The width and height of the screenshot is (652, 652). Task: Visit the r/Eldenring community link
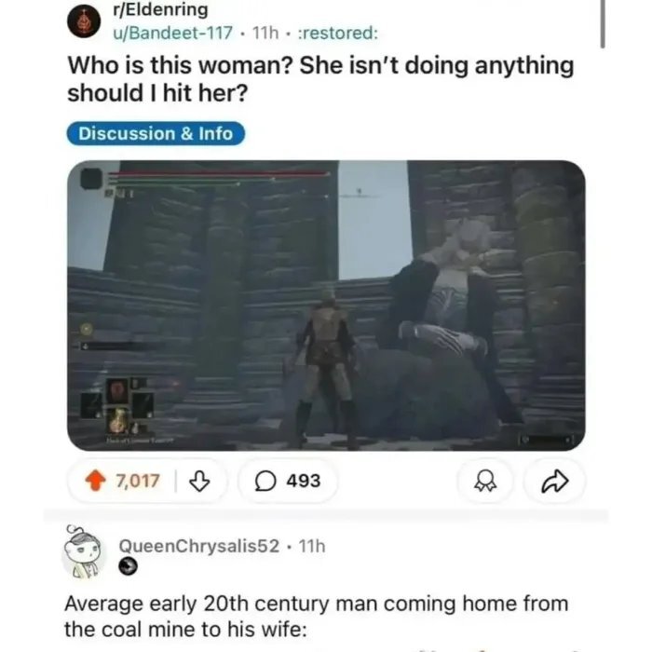[160, 10]
